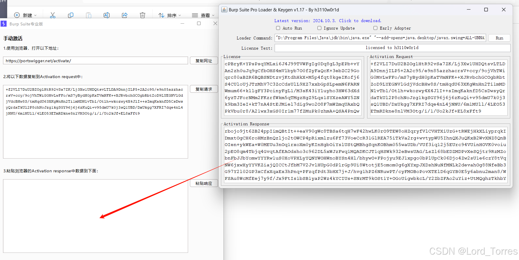Close the Burp Suite专业版 window
The height and width of the screenshot is (260, 519).
[215, 23]
